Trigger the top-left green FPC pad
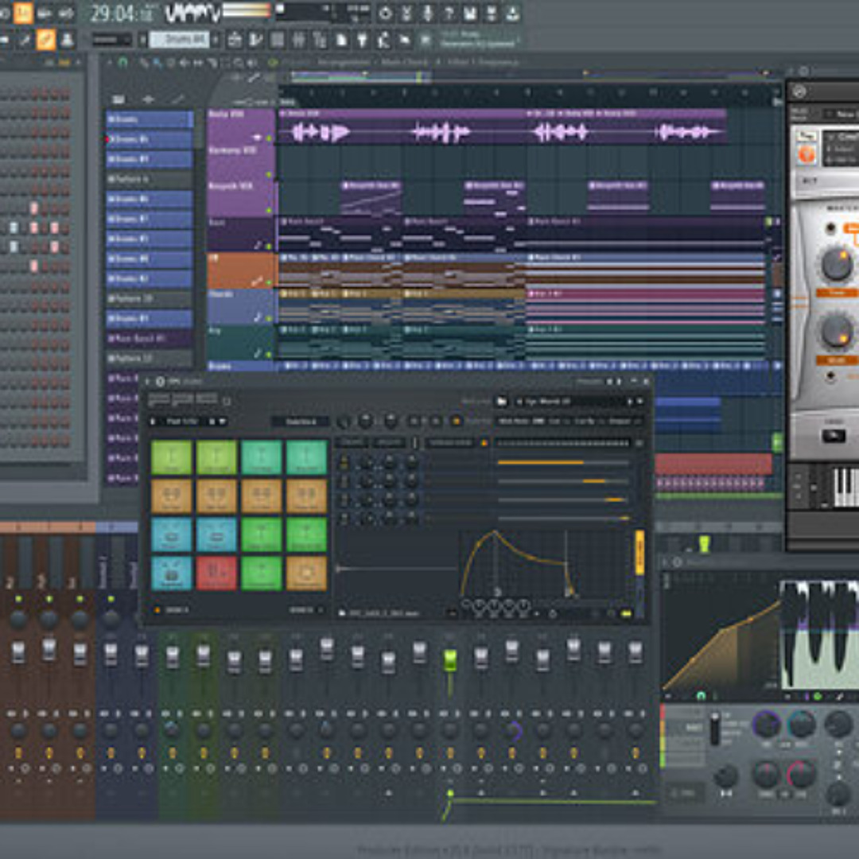 (x=172, y=457)
